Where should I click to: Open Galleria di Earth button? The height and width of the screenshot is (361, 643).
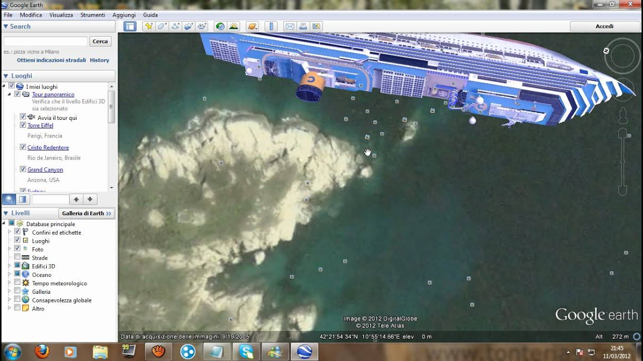click(x=87, y=213)
